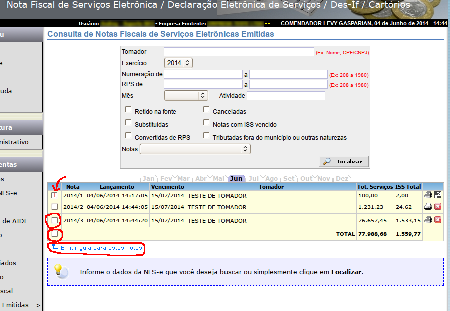Expand the Mês dropdown
Screen dimensions: 450x311
pyautogui.click(x=186, y=95)
